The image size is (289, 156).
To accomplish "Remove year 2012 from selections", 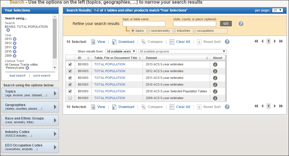I will [15, 43].
